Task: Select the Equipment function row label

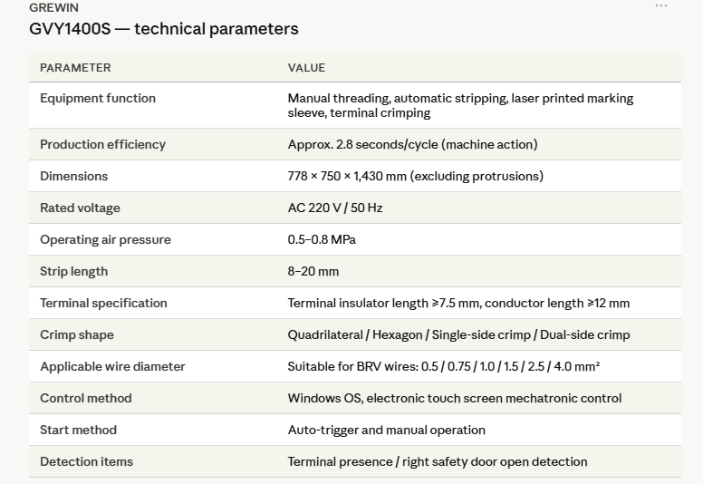Action: click(98, 98)
